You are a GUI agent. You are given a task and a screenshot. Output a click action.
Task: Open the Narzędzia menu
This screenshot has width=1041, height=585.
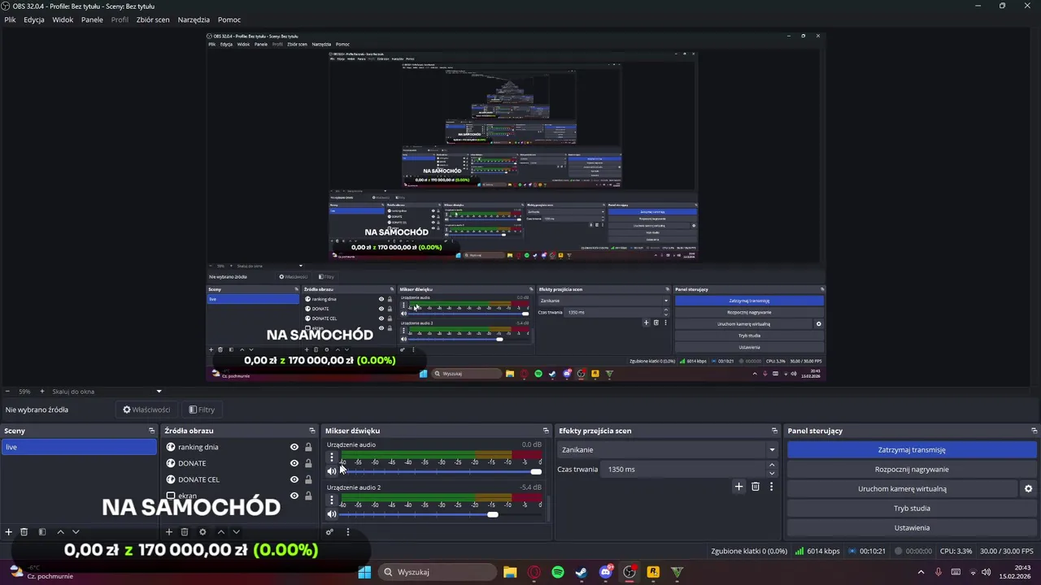coord(194,19)
